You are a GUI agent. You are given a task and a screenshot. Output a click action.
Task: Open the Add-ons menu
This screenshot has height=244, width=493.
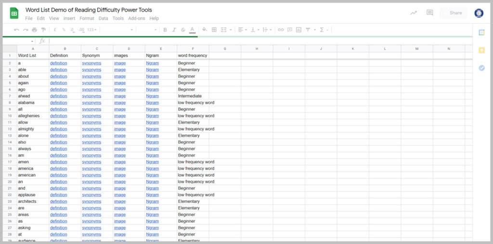[x=136, y=19]
